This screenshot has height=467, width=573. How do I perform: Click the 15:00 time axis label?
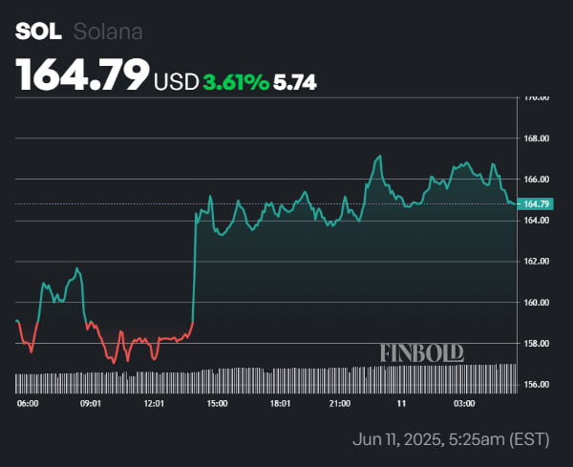[217, 403]
